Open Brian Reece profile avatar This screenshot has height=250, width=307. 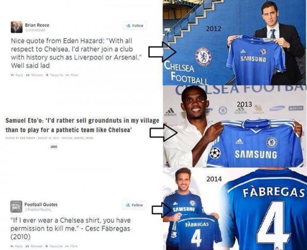point(17,27)
